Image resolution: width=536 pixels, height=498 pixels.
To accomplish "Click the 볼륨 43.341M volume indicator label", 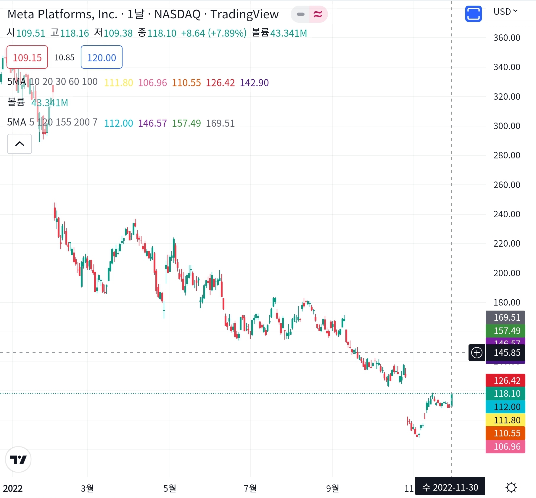I will click(38, 102).
